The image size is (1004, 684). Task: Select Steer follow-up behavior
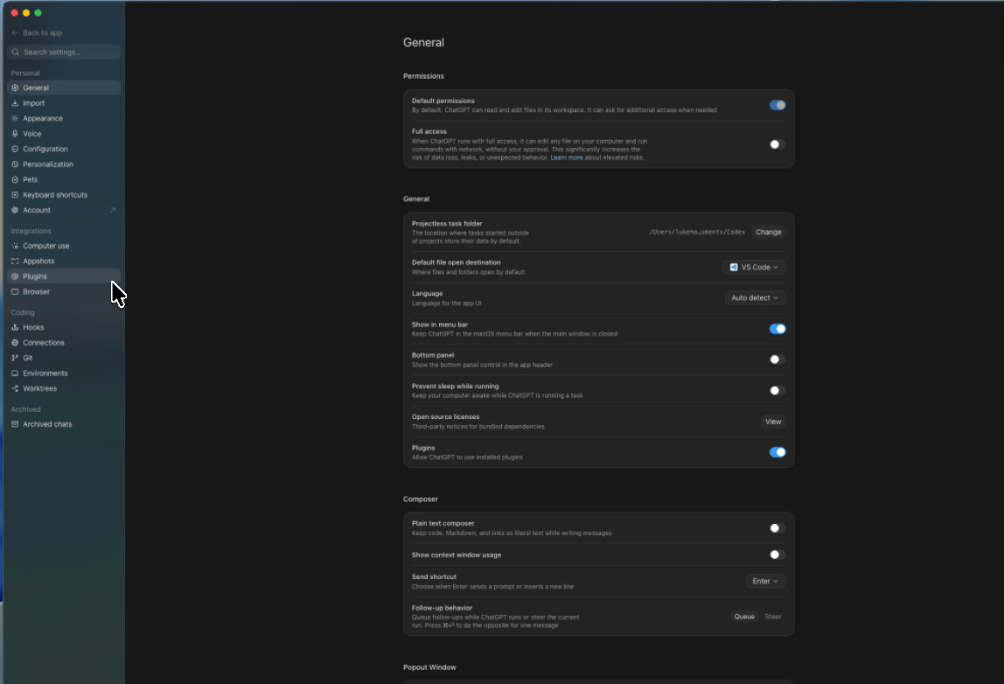click(x=773, y=617)
